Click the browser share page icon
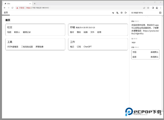This screenshot has height=120, width=164. pyautogui.click(x=144, y=8)
